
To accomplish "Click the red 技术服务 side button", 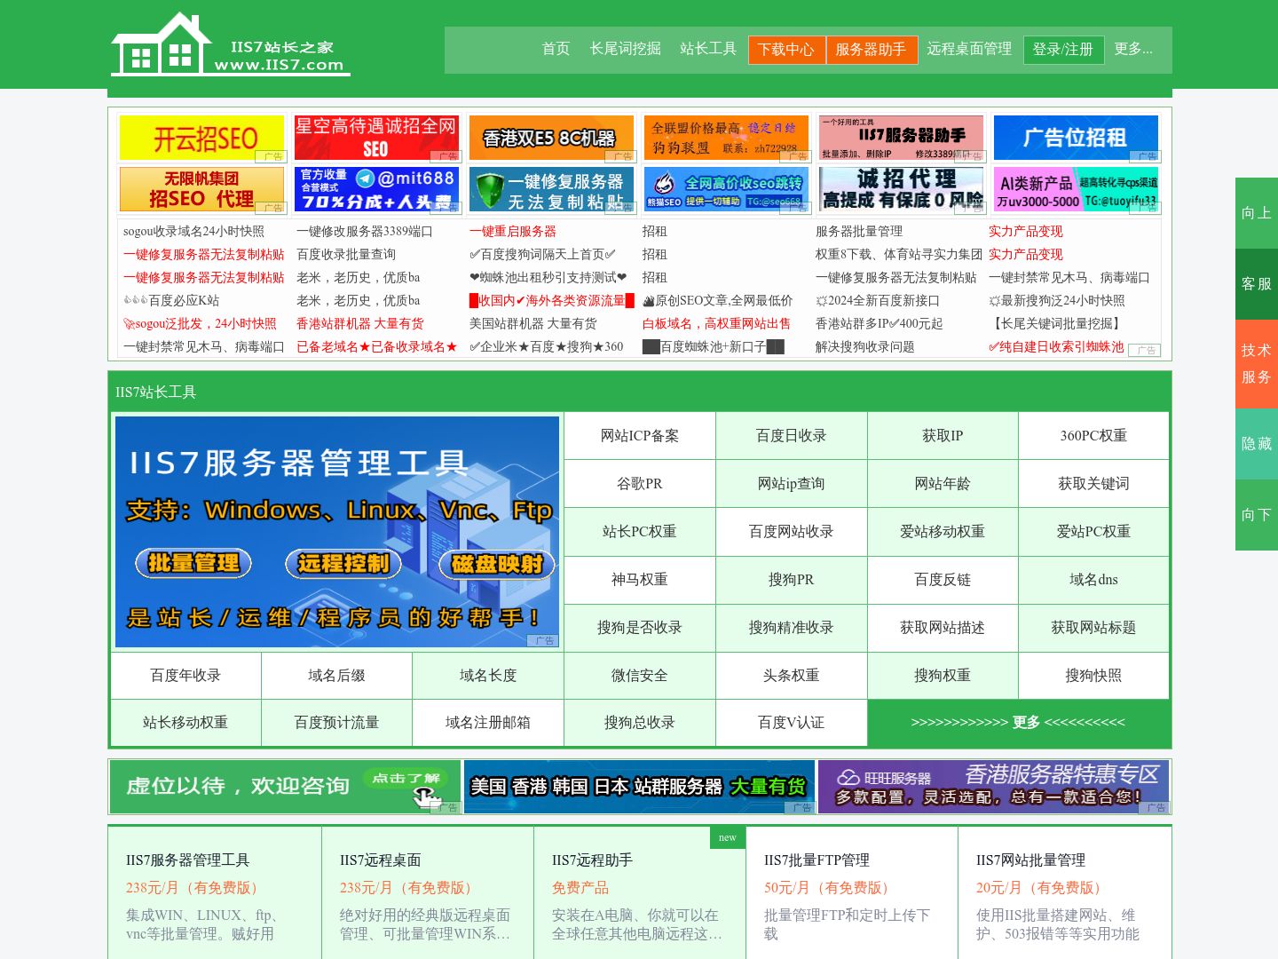I will point(1257,364).
